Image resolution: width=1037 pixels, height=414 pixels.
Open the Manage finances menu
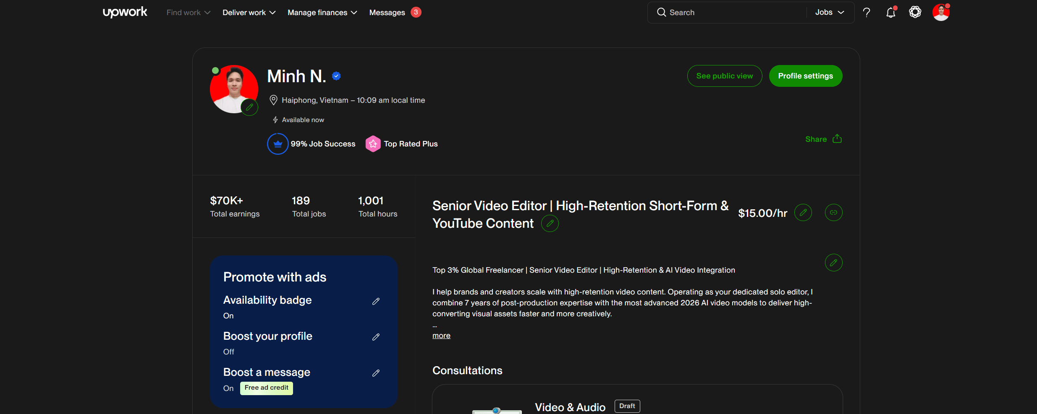tap(322, 13)
